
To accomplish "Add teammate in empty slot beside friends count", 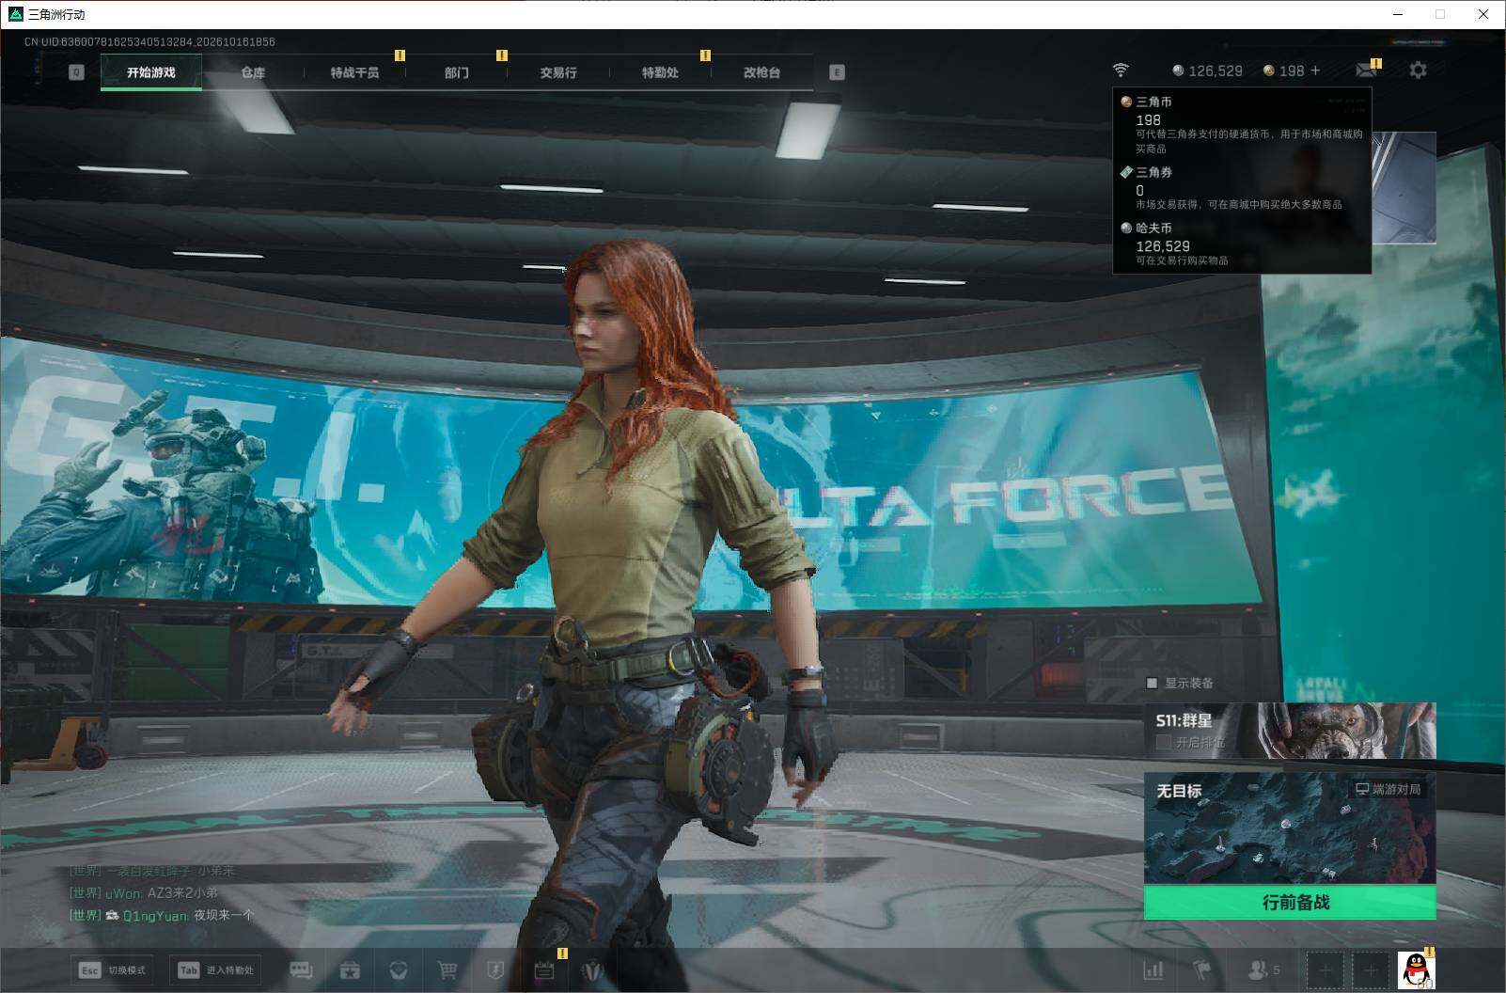I will [x=1326, y=969].
